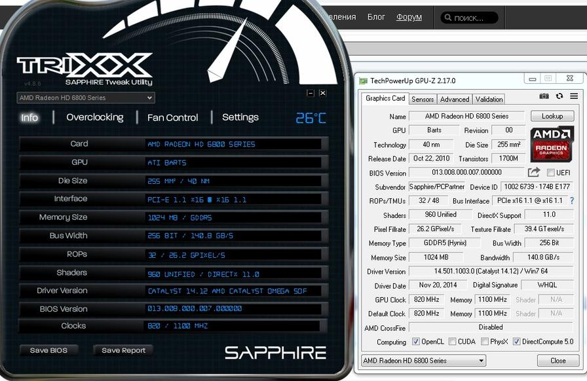This screenshot has height=381, width=587.
Task: Click the BIOS Version field in GPU-Z
Action: point(467,172)
